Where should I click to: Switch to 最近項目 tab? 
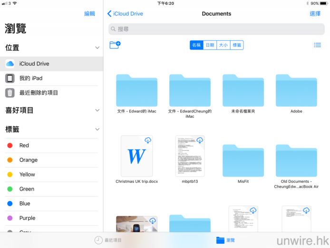click(x=107, y=240)
